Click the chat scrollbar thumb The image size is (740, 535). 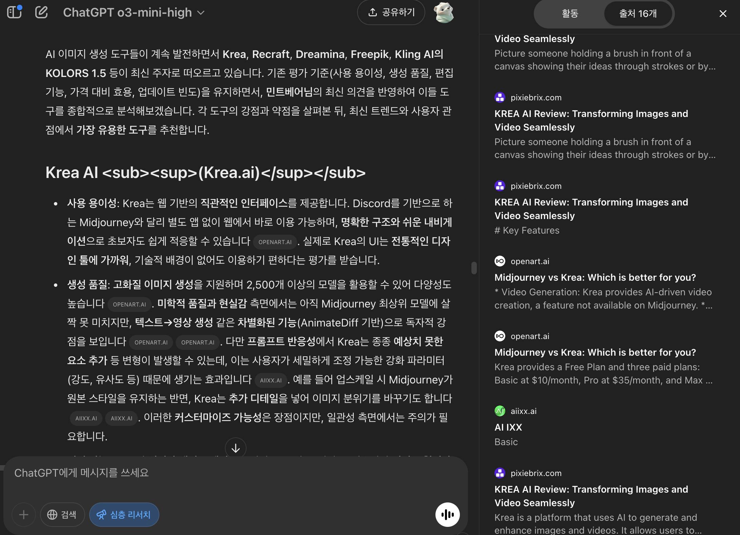pyautogui.click(x=474, y=268)
